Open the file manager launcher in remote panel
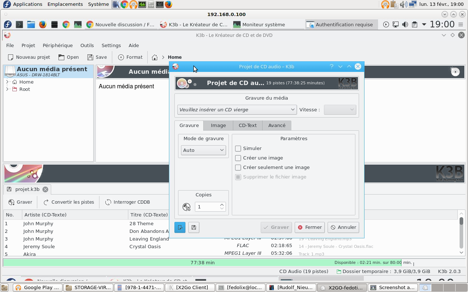 pyautogui.click(x=31, y=24)
